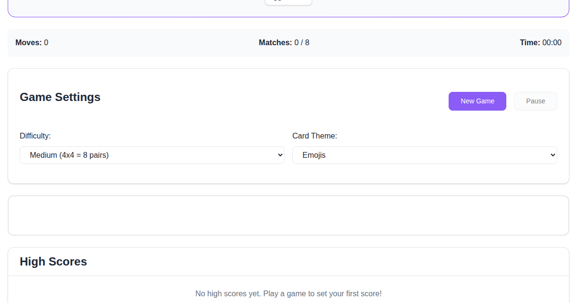Click the Moves counter

coord(32,42)
